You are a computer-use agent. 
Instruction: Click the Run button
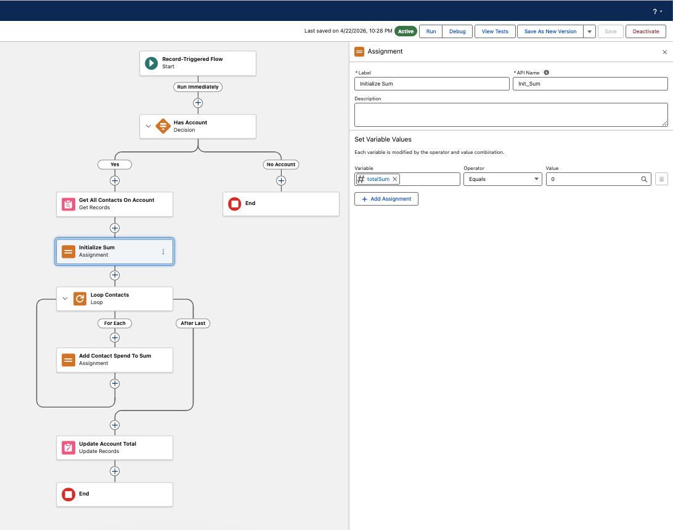pyautogui.click(x=431, y=31)
